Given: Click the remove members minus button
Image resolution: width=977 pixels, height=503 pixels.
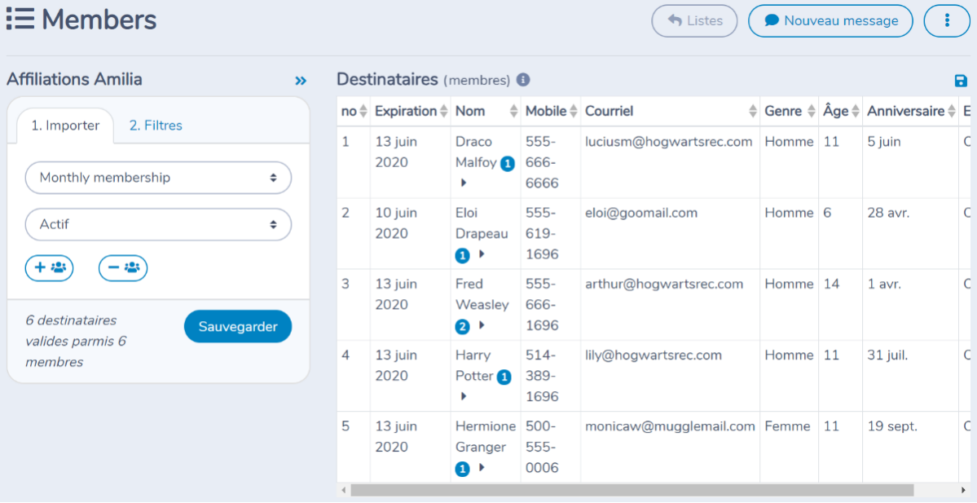Looking at the screenshot, I should point(123,268).
